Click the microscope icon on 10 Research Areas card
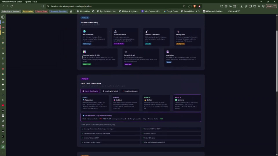This screenshot has width=278, height=156. click(115, 31)
